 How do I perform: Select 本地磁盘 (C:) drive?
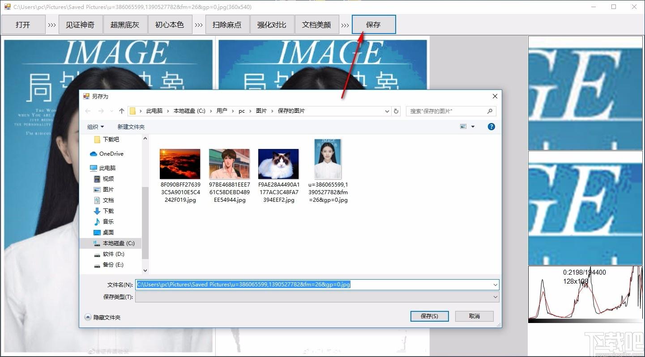coord(111,243)
